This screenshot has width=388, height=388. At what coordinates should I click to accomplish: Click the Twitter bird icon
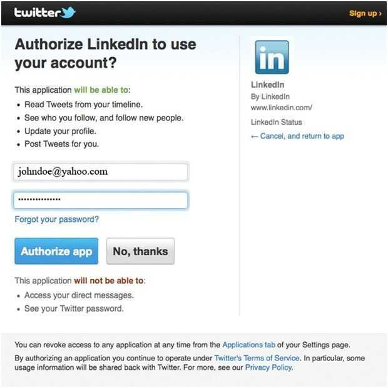coord(68,12)
